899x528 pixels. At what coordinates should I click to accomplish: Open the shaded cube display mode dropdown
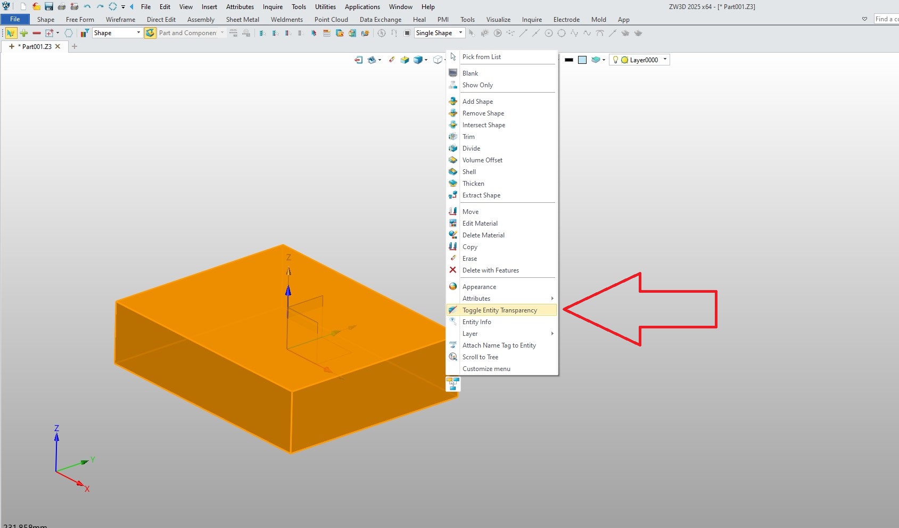click(x=426, y=60)
